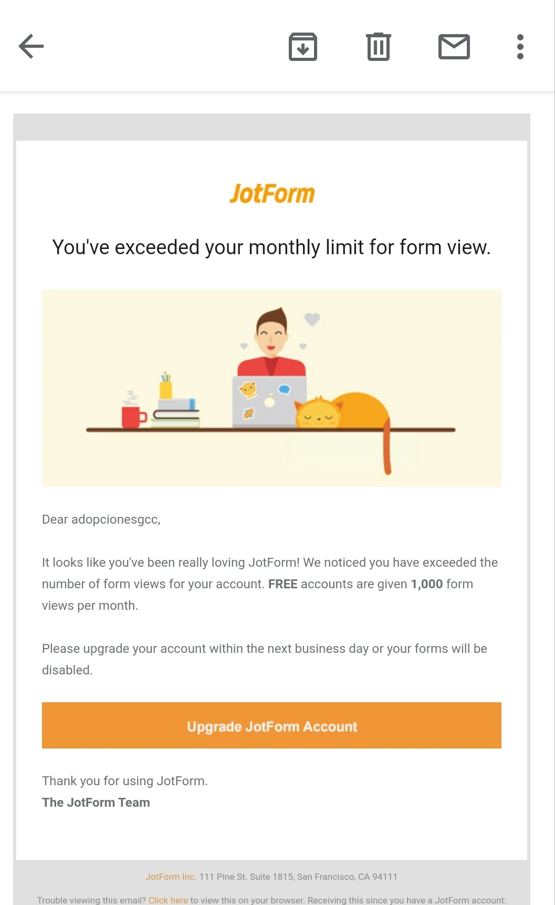The image size is (555, 905).
Task: Delete this email with the trash icon
Action: pyautogui.click(x=378, y=46)
